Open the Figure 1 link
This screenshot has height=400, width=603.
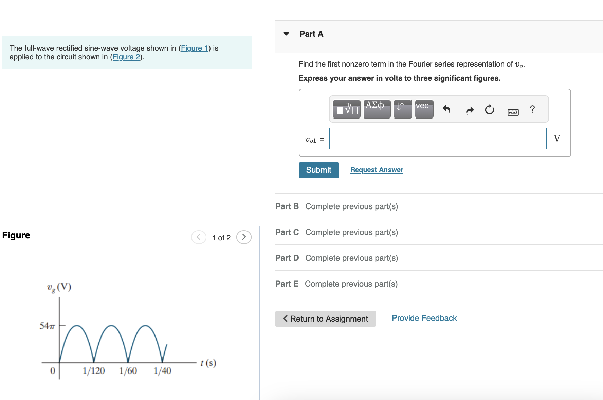[x=195, y=48]
